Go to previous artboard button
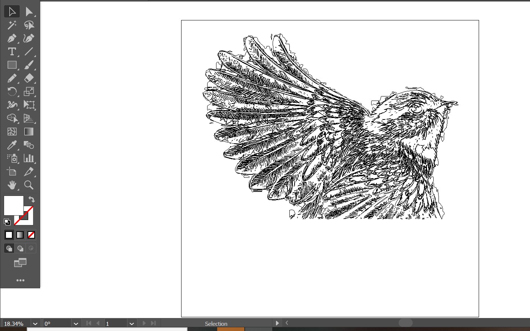The width and height of the screenshot is (530, 331). 99,323
